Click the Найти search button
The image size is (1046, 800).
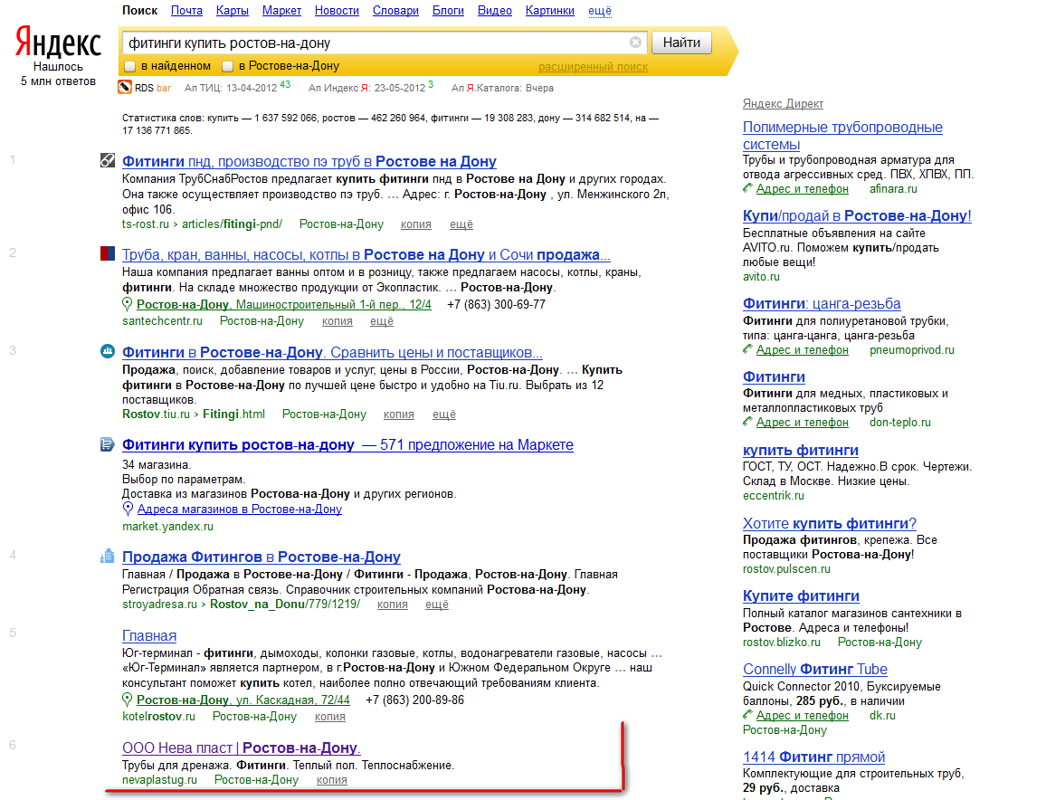[681, 43]
